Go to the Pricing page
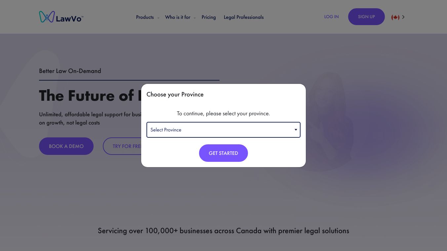This screenshot has height=251, width=447. (209, 17)
